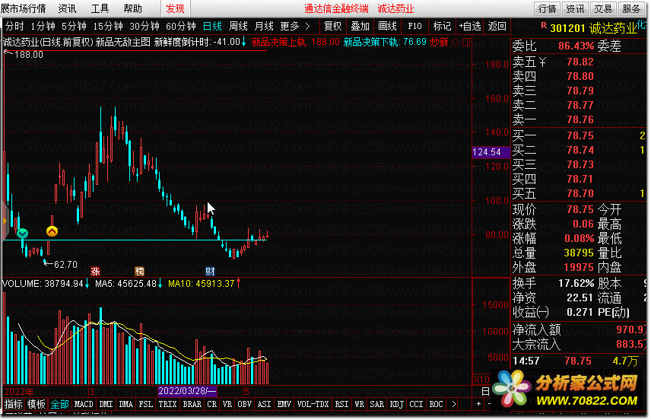
Task: Open 指标 indicator tab
Action: tap(13, 404)
